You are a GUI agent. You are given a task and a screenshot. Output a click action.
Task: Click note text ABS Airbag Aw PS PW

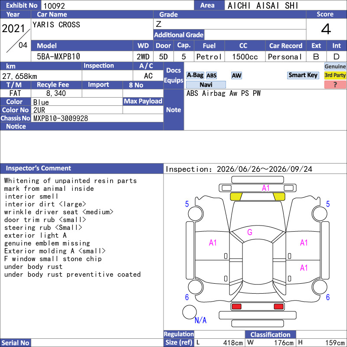pos(223,93)
